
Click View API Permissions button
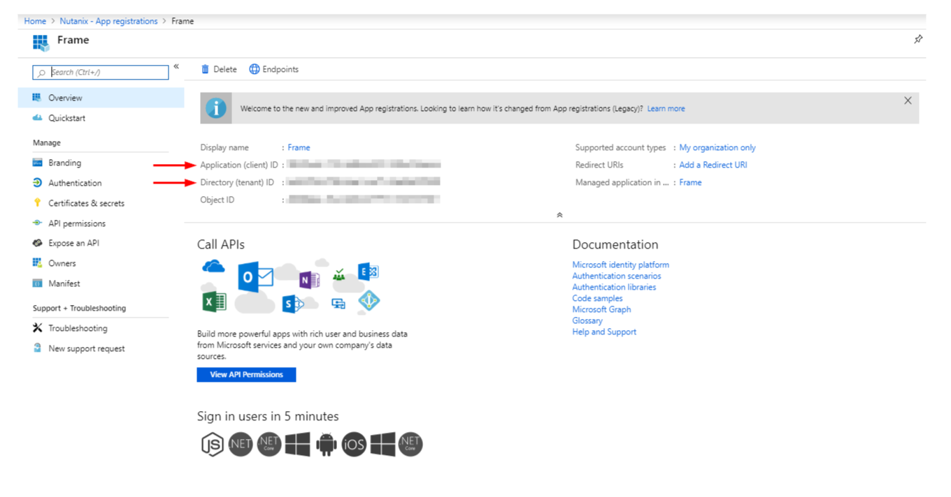[246, 375]
